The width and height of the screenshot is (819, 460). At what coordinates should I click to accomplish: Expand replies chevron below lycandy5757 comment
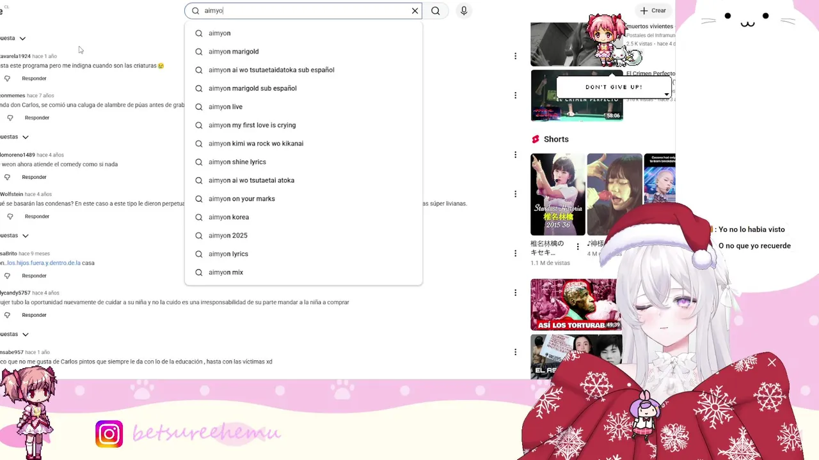point(26,334)
